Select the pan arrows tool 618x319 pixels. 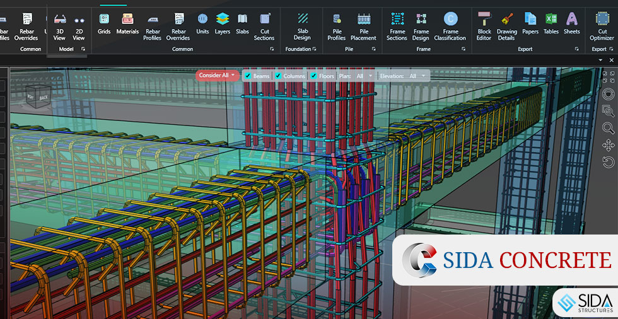[x=608, y=145]
